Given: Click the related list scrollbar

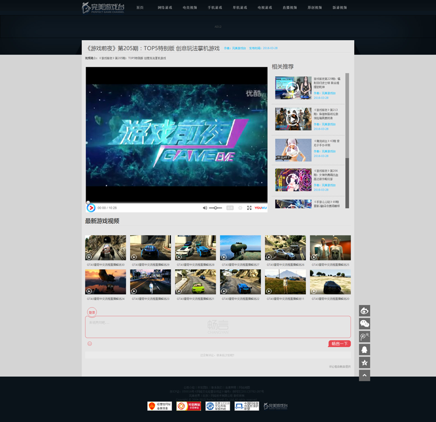Looking at the screenshot, I should [347, 141].
